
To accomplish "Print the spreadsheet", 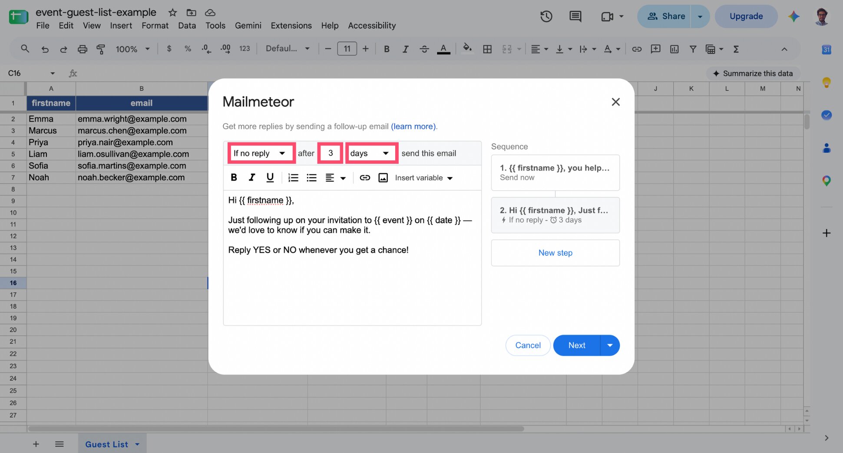I will point(82,49).
